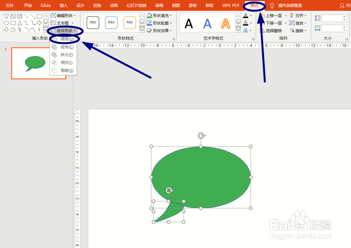351x248 pixels.
Task: Apply the black outline Abc shape style
Action: [93, 22]
